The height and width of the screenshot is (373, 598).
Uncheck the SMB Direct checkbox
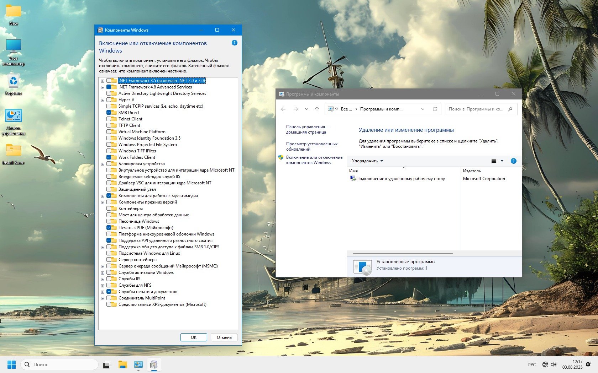point(109,113)
